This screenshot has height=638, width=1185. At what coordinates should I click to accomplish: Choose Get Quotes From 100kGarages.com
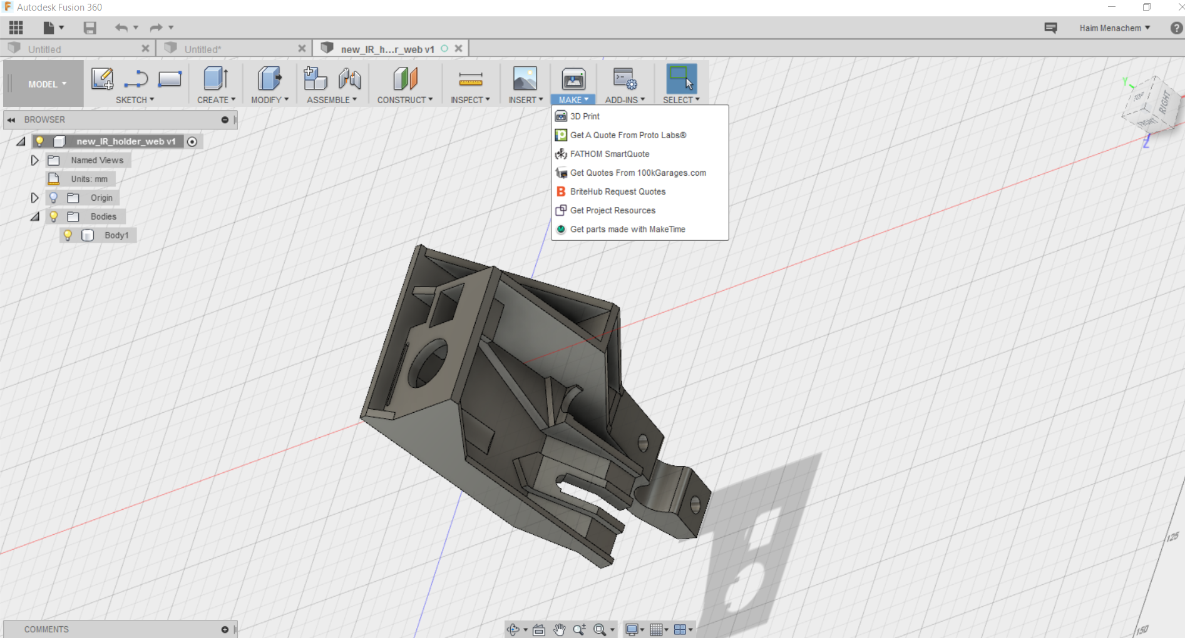pos(640,173)
